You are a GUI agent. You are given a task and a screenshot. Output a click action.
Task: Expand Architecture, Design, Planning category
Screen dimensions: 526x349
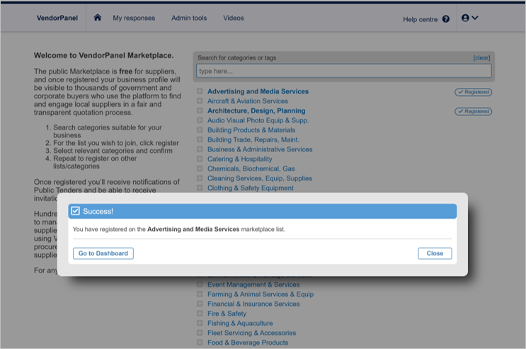(200, 110)
